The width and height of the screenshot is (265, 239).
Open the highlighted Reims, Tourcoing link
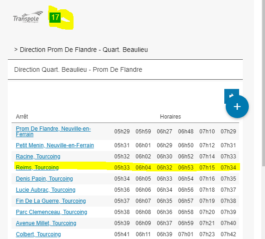pyautogui.click(x=37, y=168)
